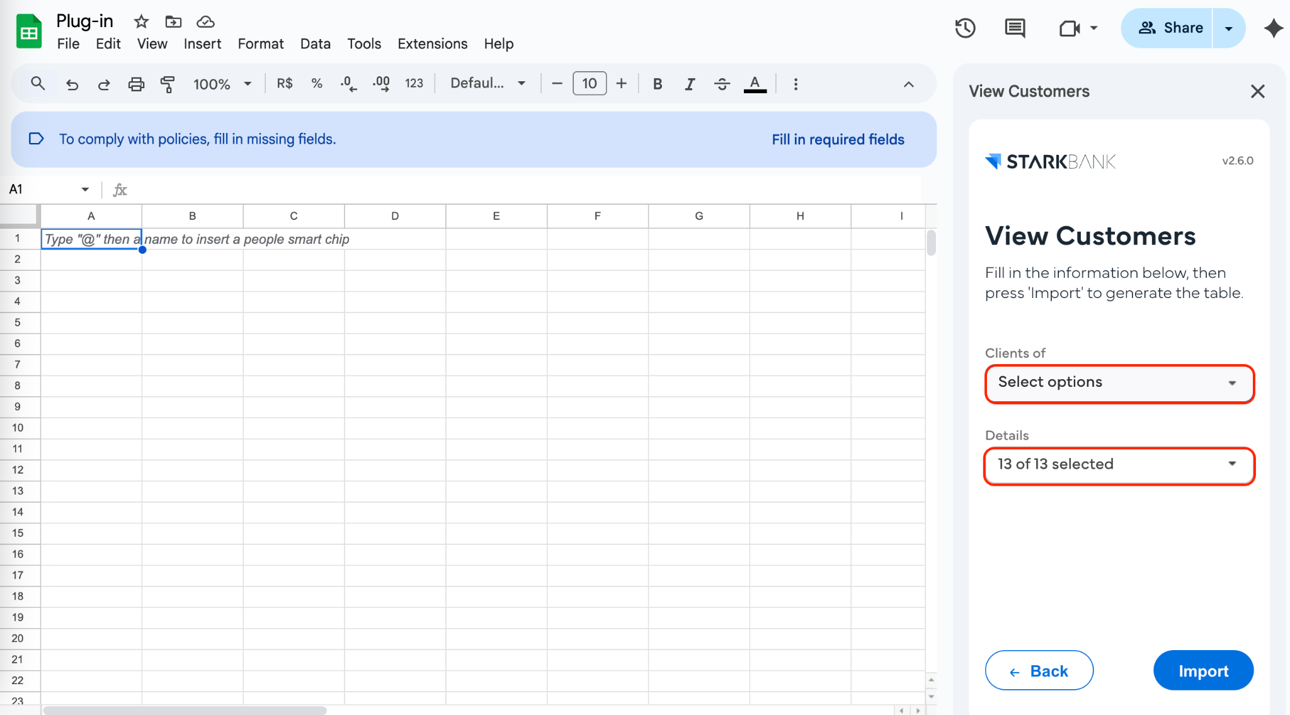Click Fill in required fields link
The height and width of the screenshot is (715, 1290).
pos(838,139)
